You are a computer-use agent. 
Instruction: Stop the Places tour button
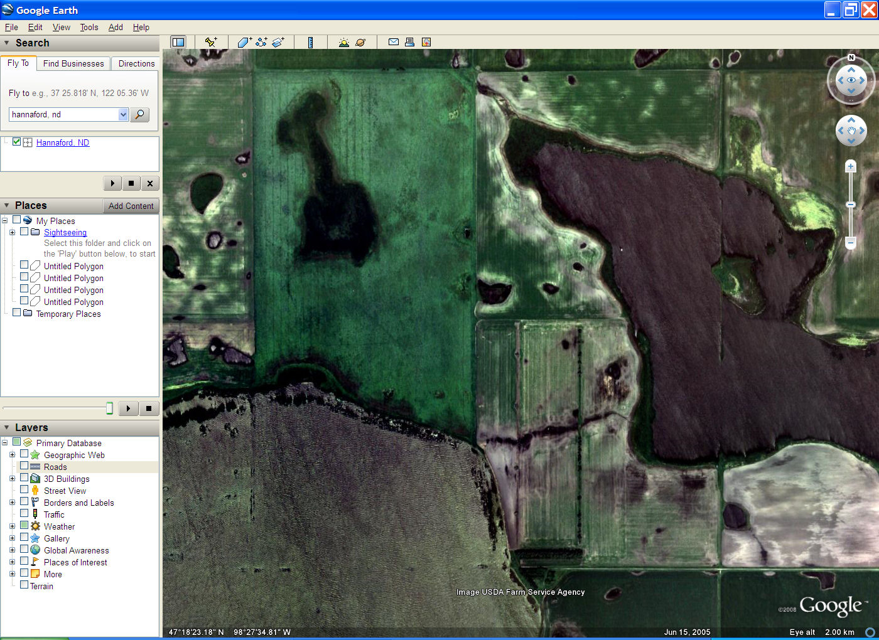point(149,408)
